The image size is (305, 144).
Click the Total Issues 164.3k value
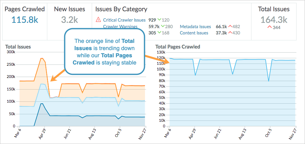click(x=274, y=20)
